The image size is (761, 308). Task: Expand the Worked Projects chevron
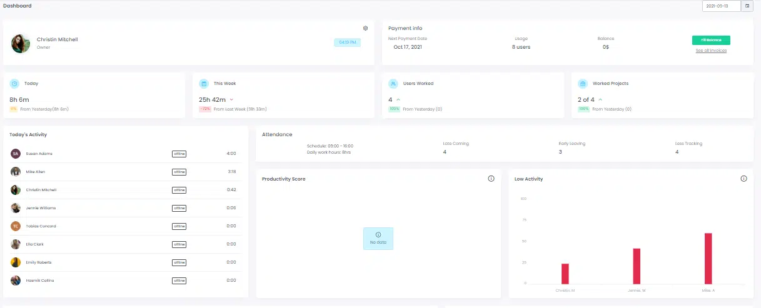600,99
